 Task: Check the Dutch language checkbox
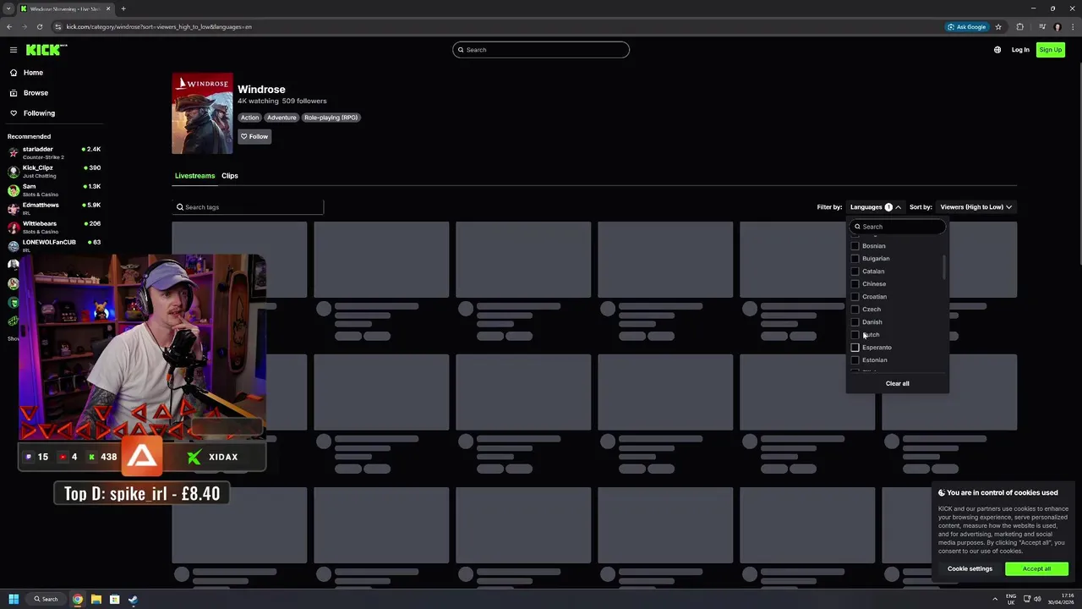(855, 335)
